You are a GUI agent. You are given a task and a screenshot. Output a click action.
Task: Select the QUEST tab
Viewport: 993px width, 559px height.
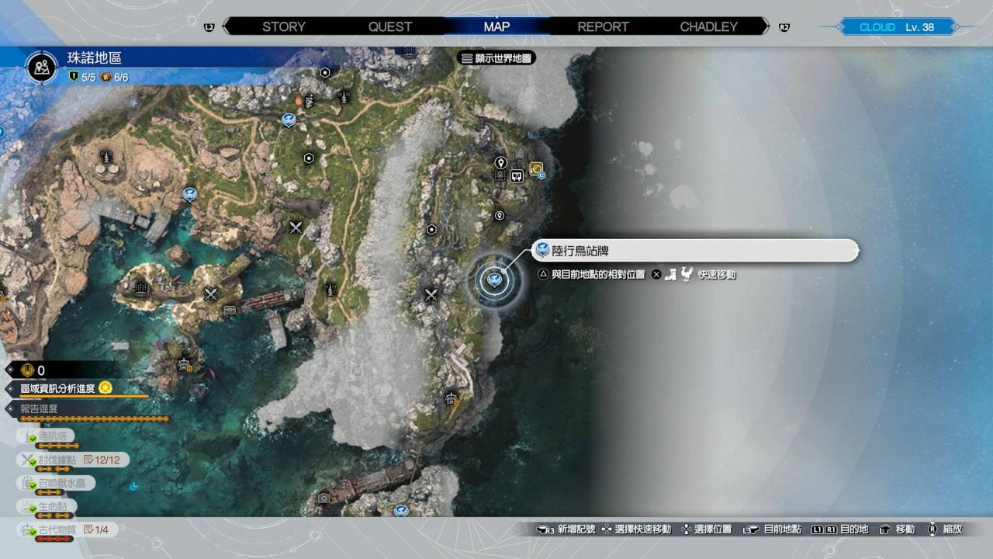tap(389, 26)
